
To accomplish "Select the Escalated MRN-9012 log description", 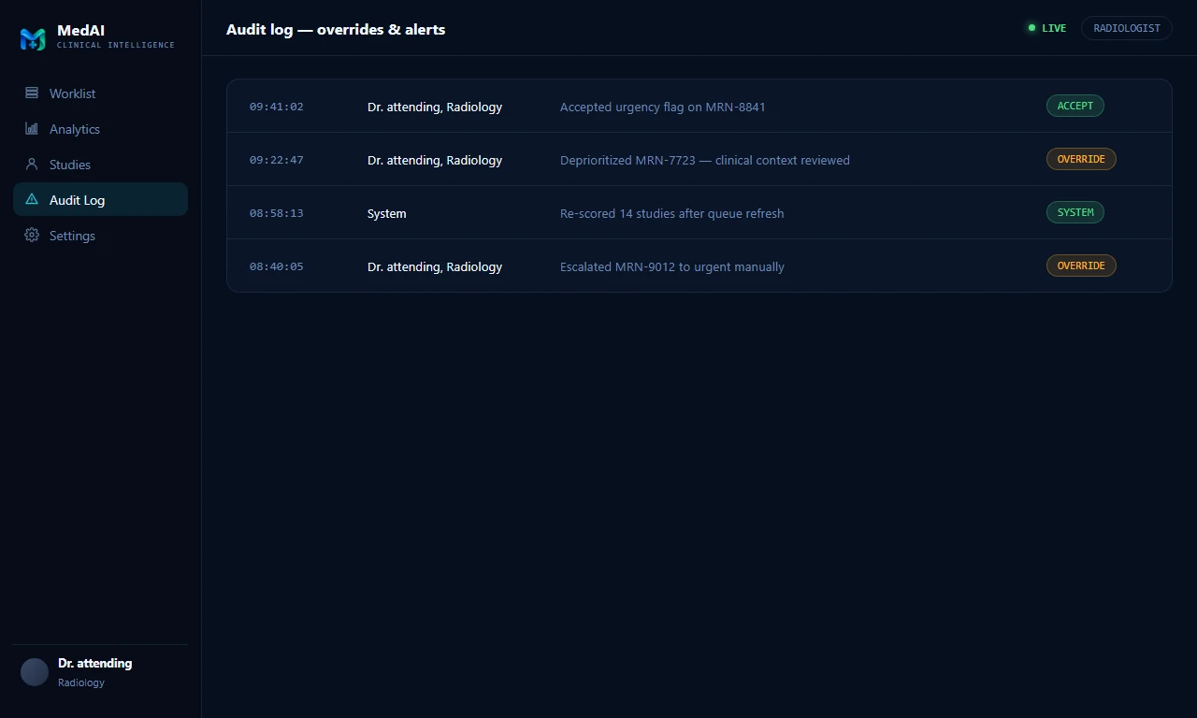I will (x=672, y=266).
